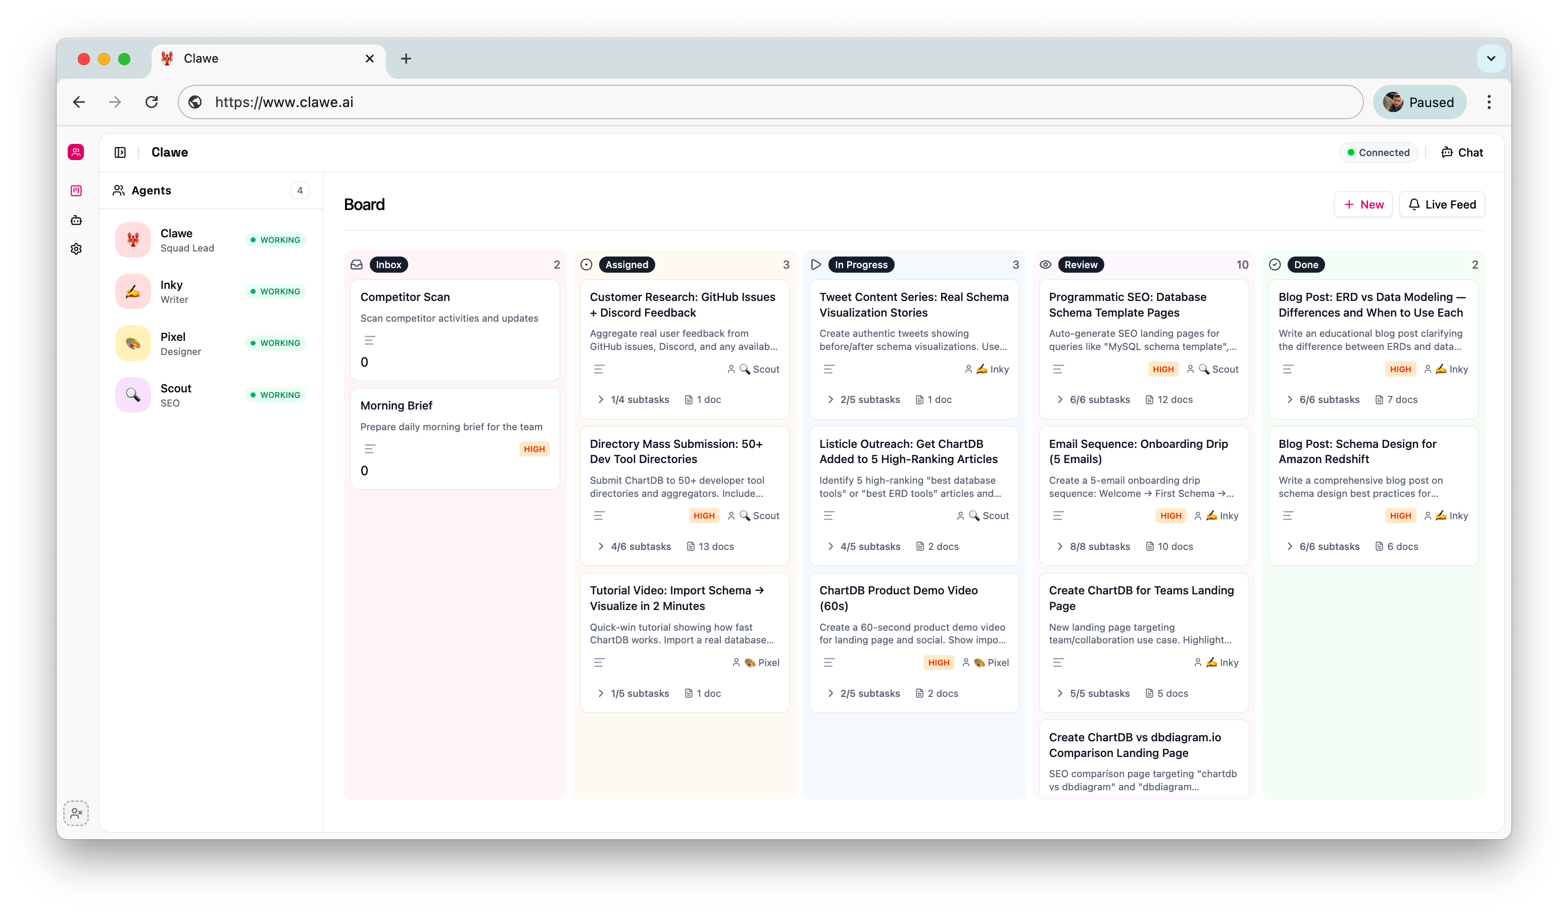
Task: Open the Kanban board icon in the sidebar
Action: (75, 190)
